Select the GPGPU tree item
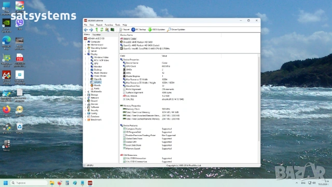Screen dimensions: 332x187 [95, 82]
